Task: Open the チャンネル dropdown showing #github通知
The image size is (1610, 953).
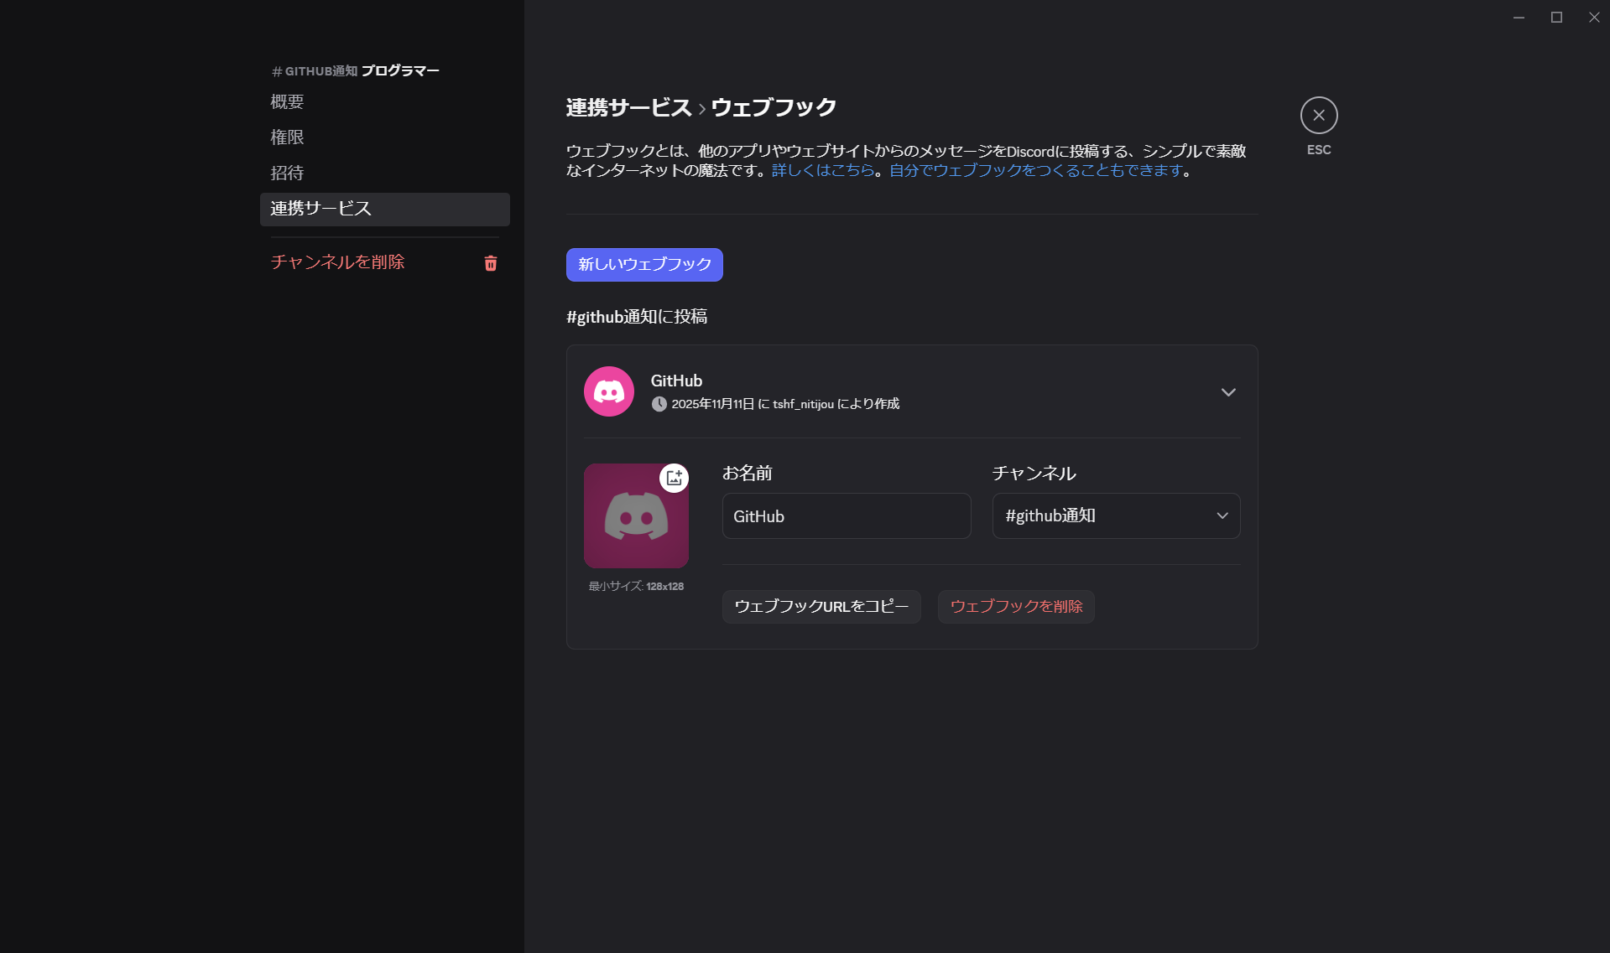Action: [1116, 515]
